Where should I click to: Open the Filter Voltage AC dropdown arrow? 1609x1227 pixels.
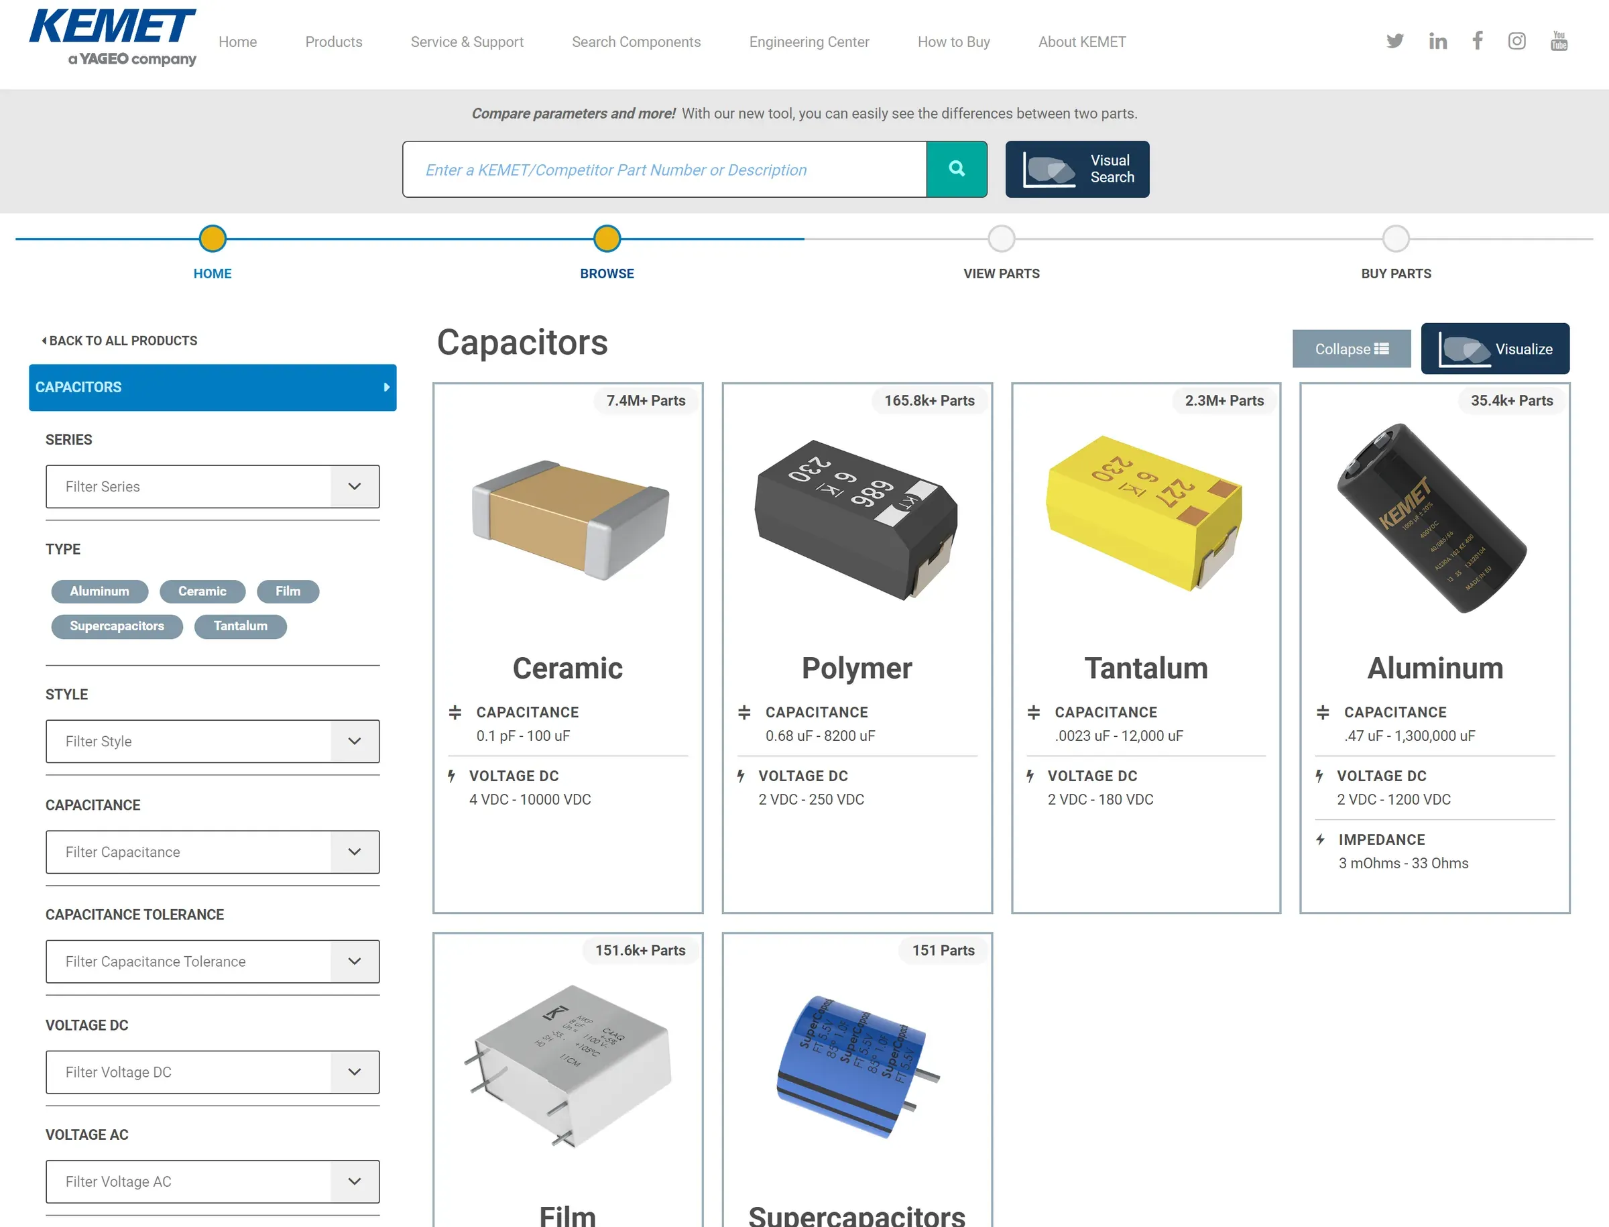tap(354, 1181)
